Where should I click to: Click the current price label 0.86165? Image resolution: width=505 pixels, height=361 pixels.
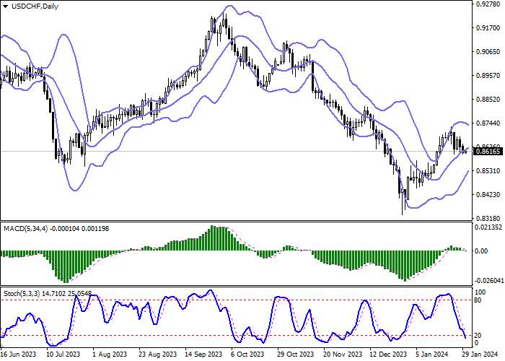point(488,151)
